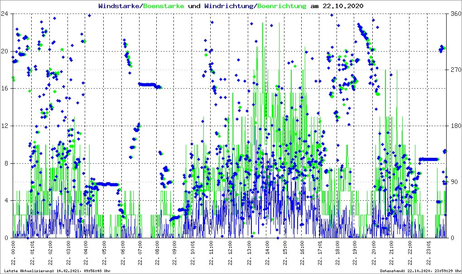
Task: Click time label '22. 01:01'
Action: pos(32,253)
